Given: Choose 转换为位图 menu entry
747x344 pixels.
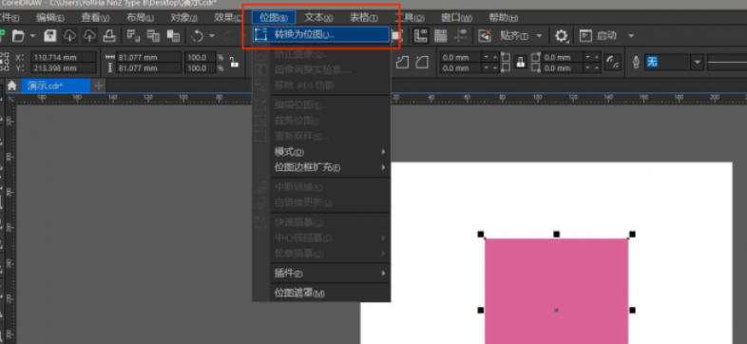Looking at the screenshot, I should click(x=321, y=34).
